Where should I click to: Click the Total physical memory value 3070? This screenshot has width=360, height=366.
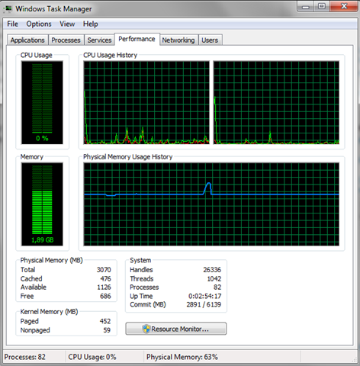[104, 270]
